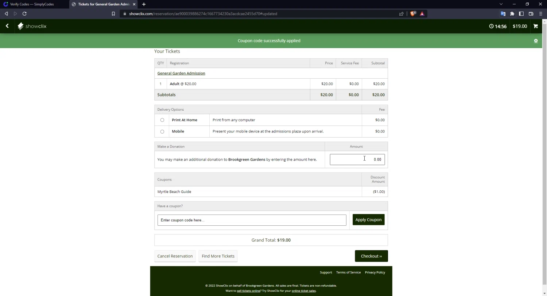Image resolution: width=547 pixels, height=296 pixels.
Task: Open the Support footer link
Action: click(326, 272)
